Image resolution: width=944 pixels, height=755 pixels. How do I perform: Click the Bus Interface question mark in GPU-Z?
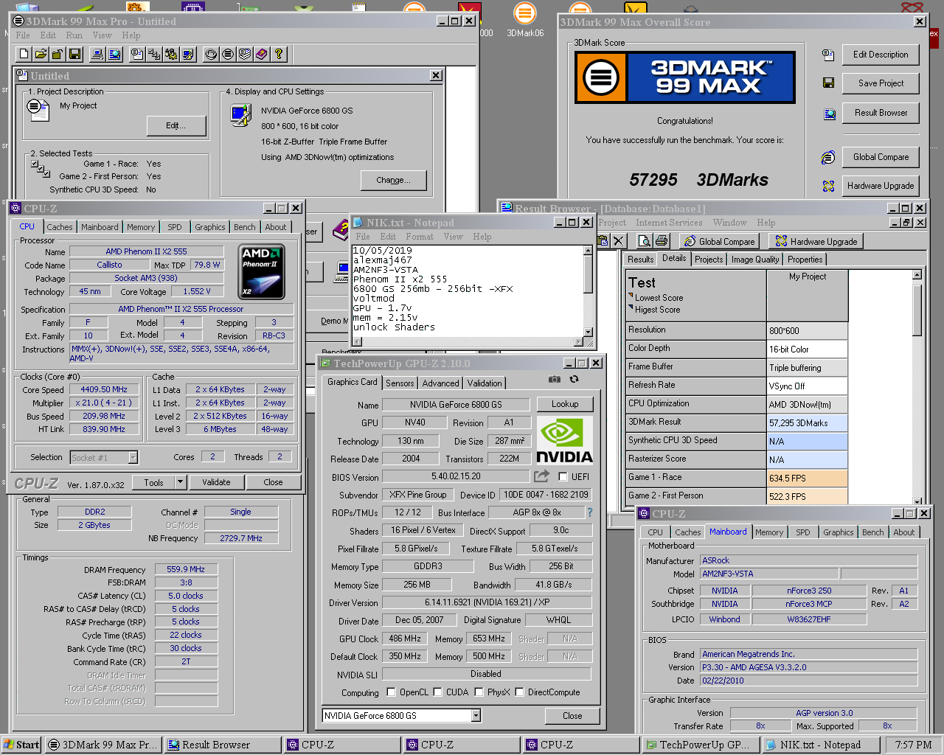[x=589, y=512]
